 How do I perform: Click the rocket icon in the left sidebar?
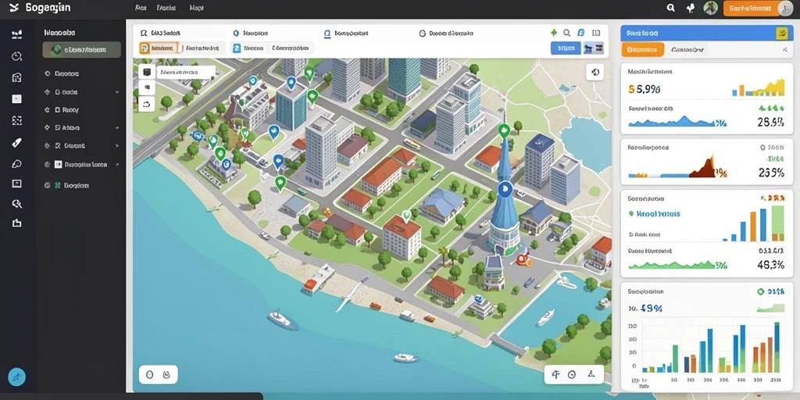17,143
